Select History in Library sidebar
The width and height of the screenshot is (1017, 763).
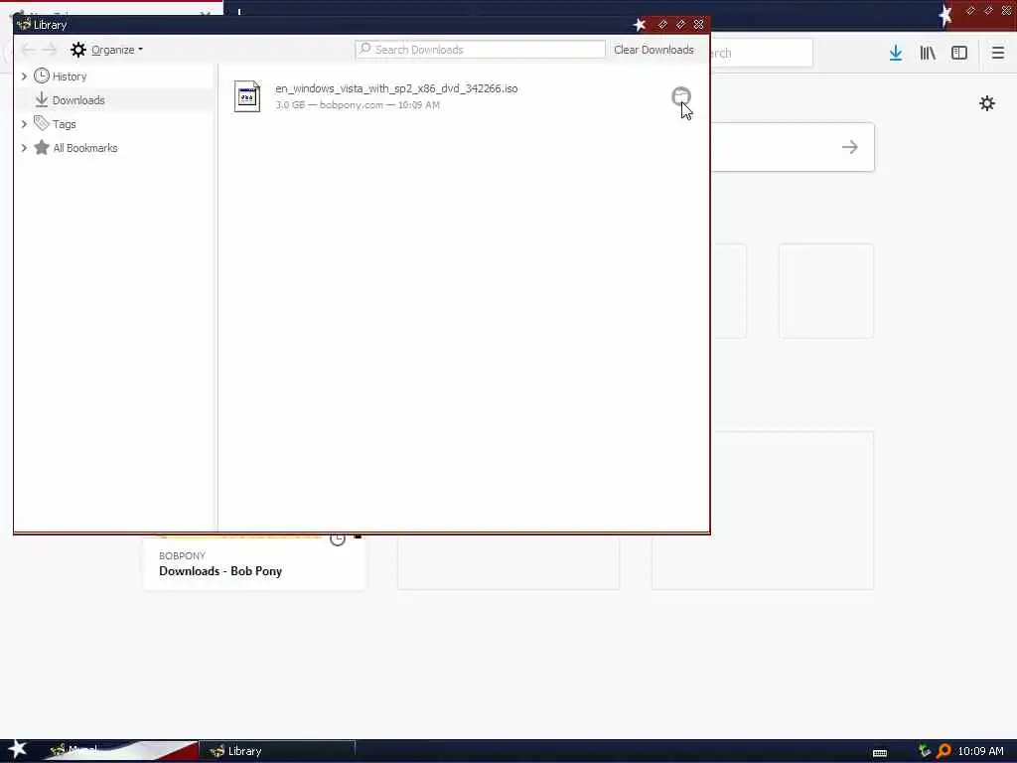(70, 76)
